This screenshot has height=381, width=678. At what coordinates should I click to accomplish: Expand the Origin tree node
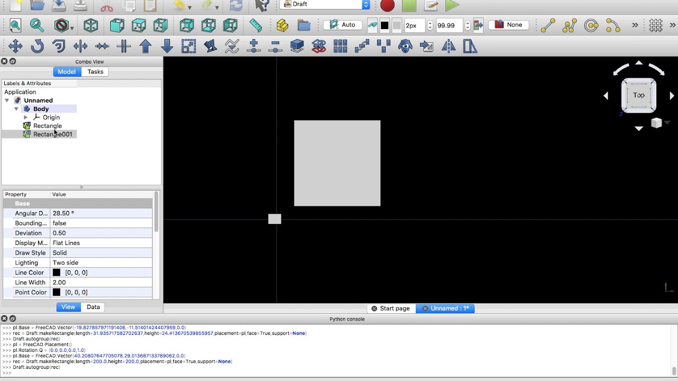(26, 117)
